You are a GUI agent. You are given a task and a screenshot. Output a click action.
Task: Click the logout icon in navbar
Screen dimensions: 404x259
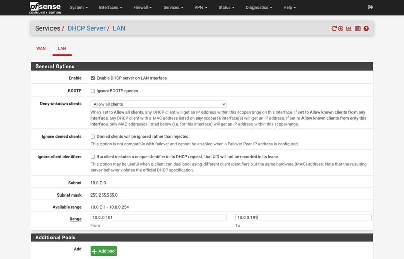point(370,7)
